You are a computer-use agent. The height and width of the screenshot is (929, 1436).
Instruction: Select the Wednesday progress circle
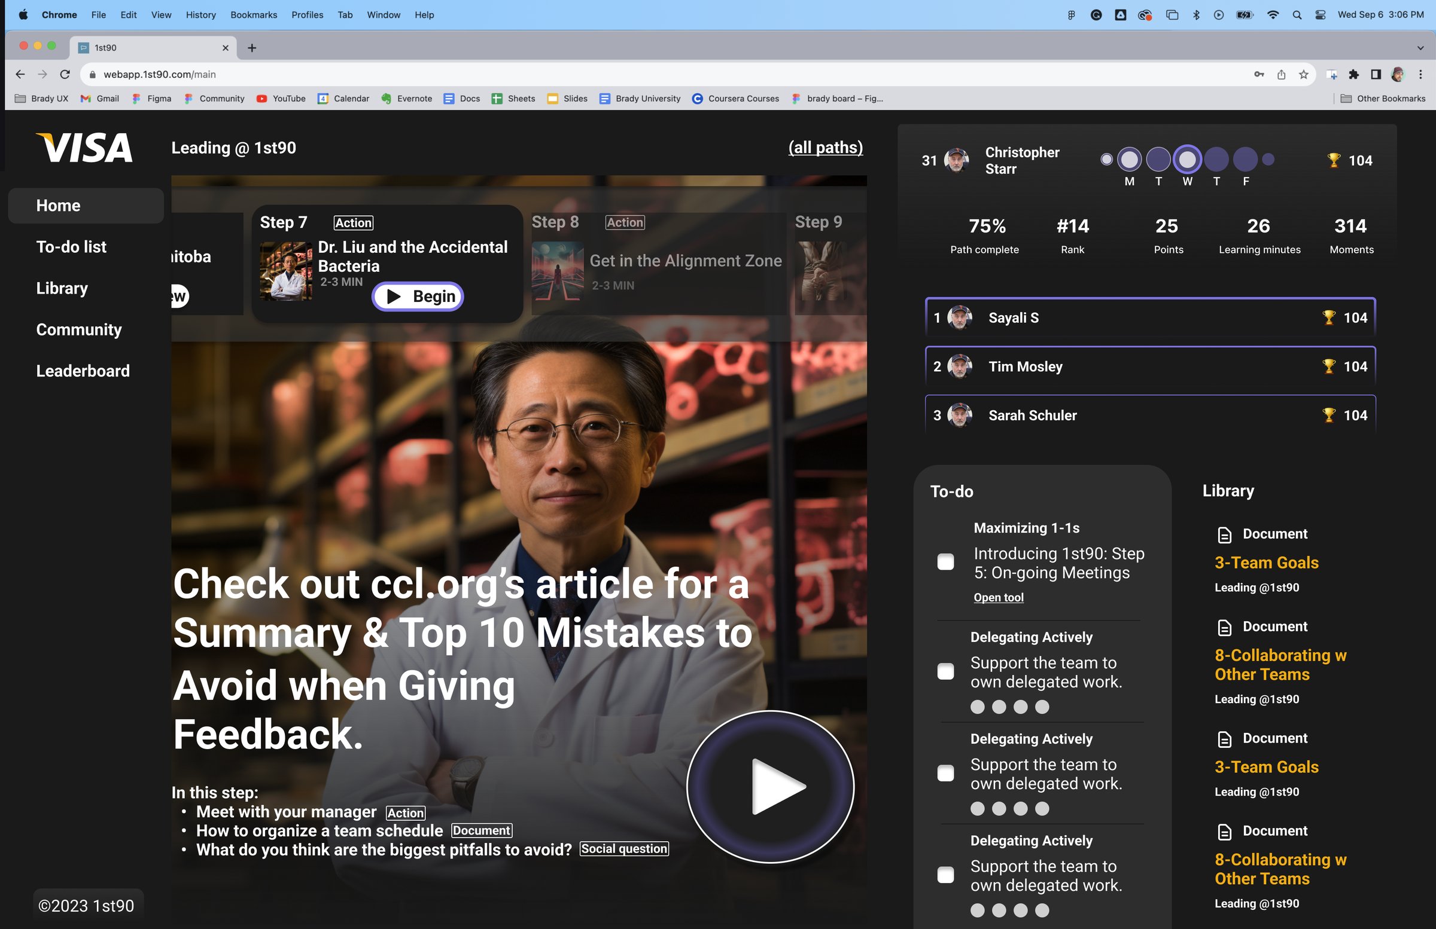(x=1187, y=160)
